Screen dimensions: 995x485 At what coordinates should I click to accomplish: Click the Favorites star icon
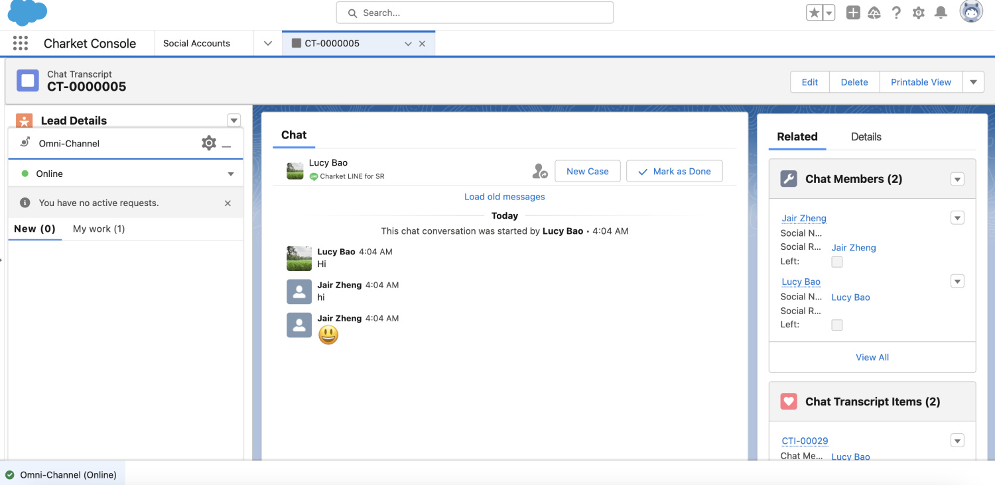814,13
